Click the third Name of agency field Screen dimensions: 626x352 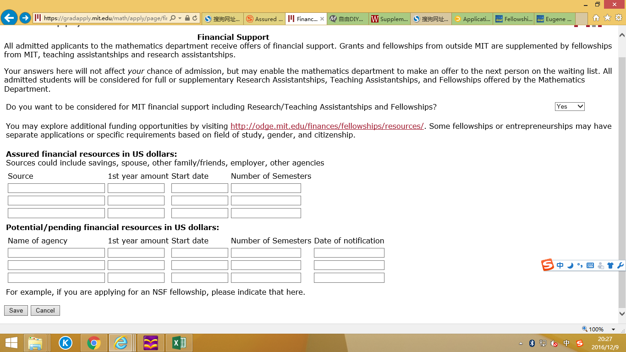pyautogui.click(x=56, y=277)
